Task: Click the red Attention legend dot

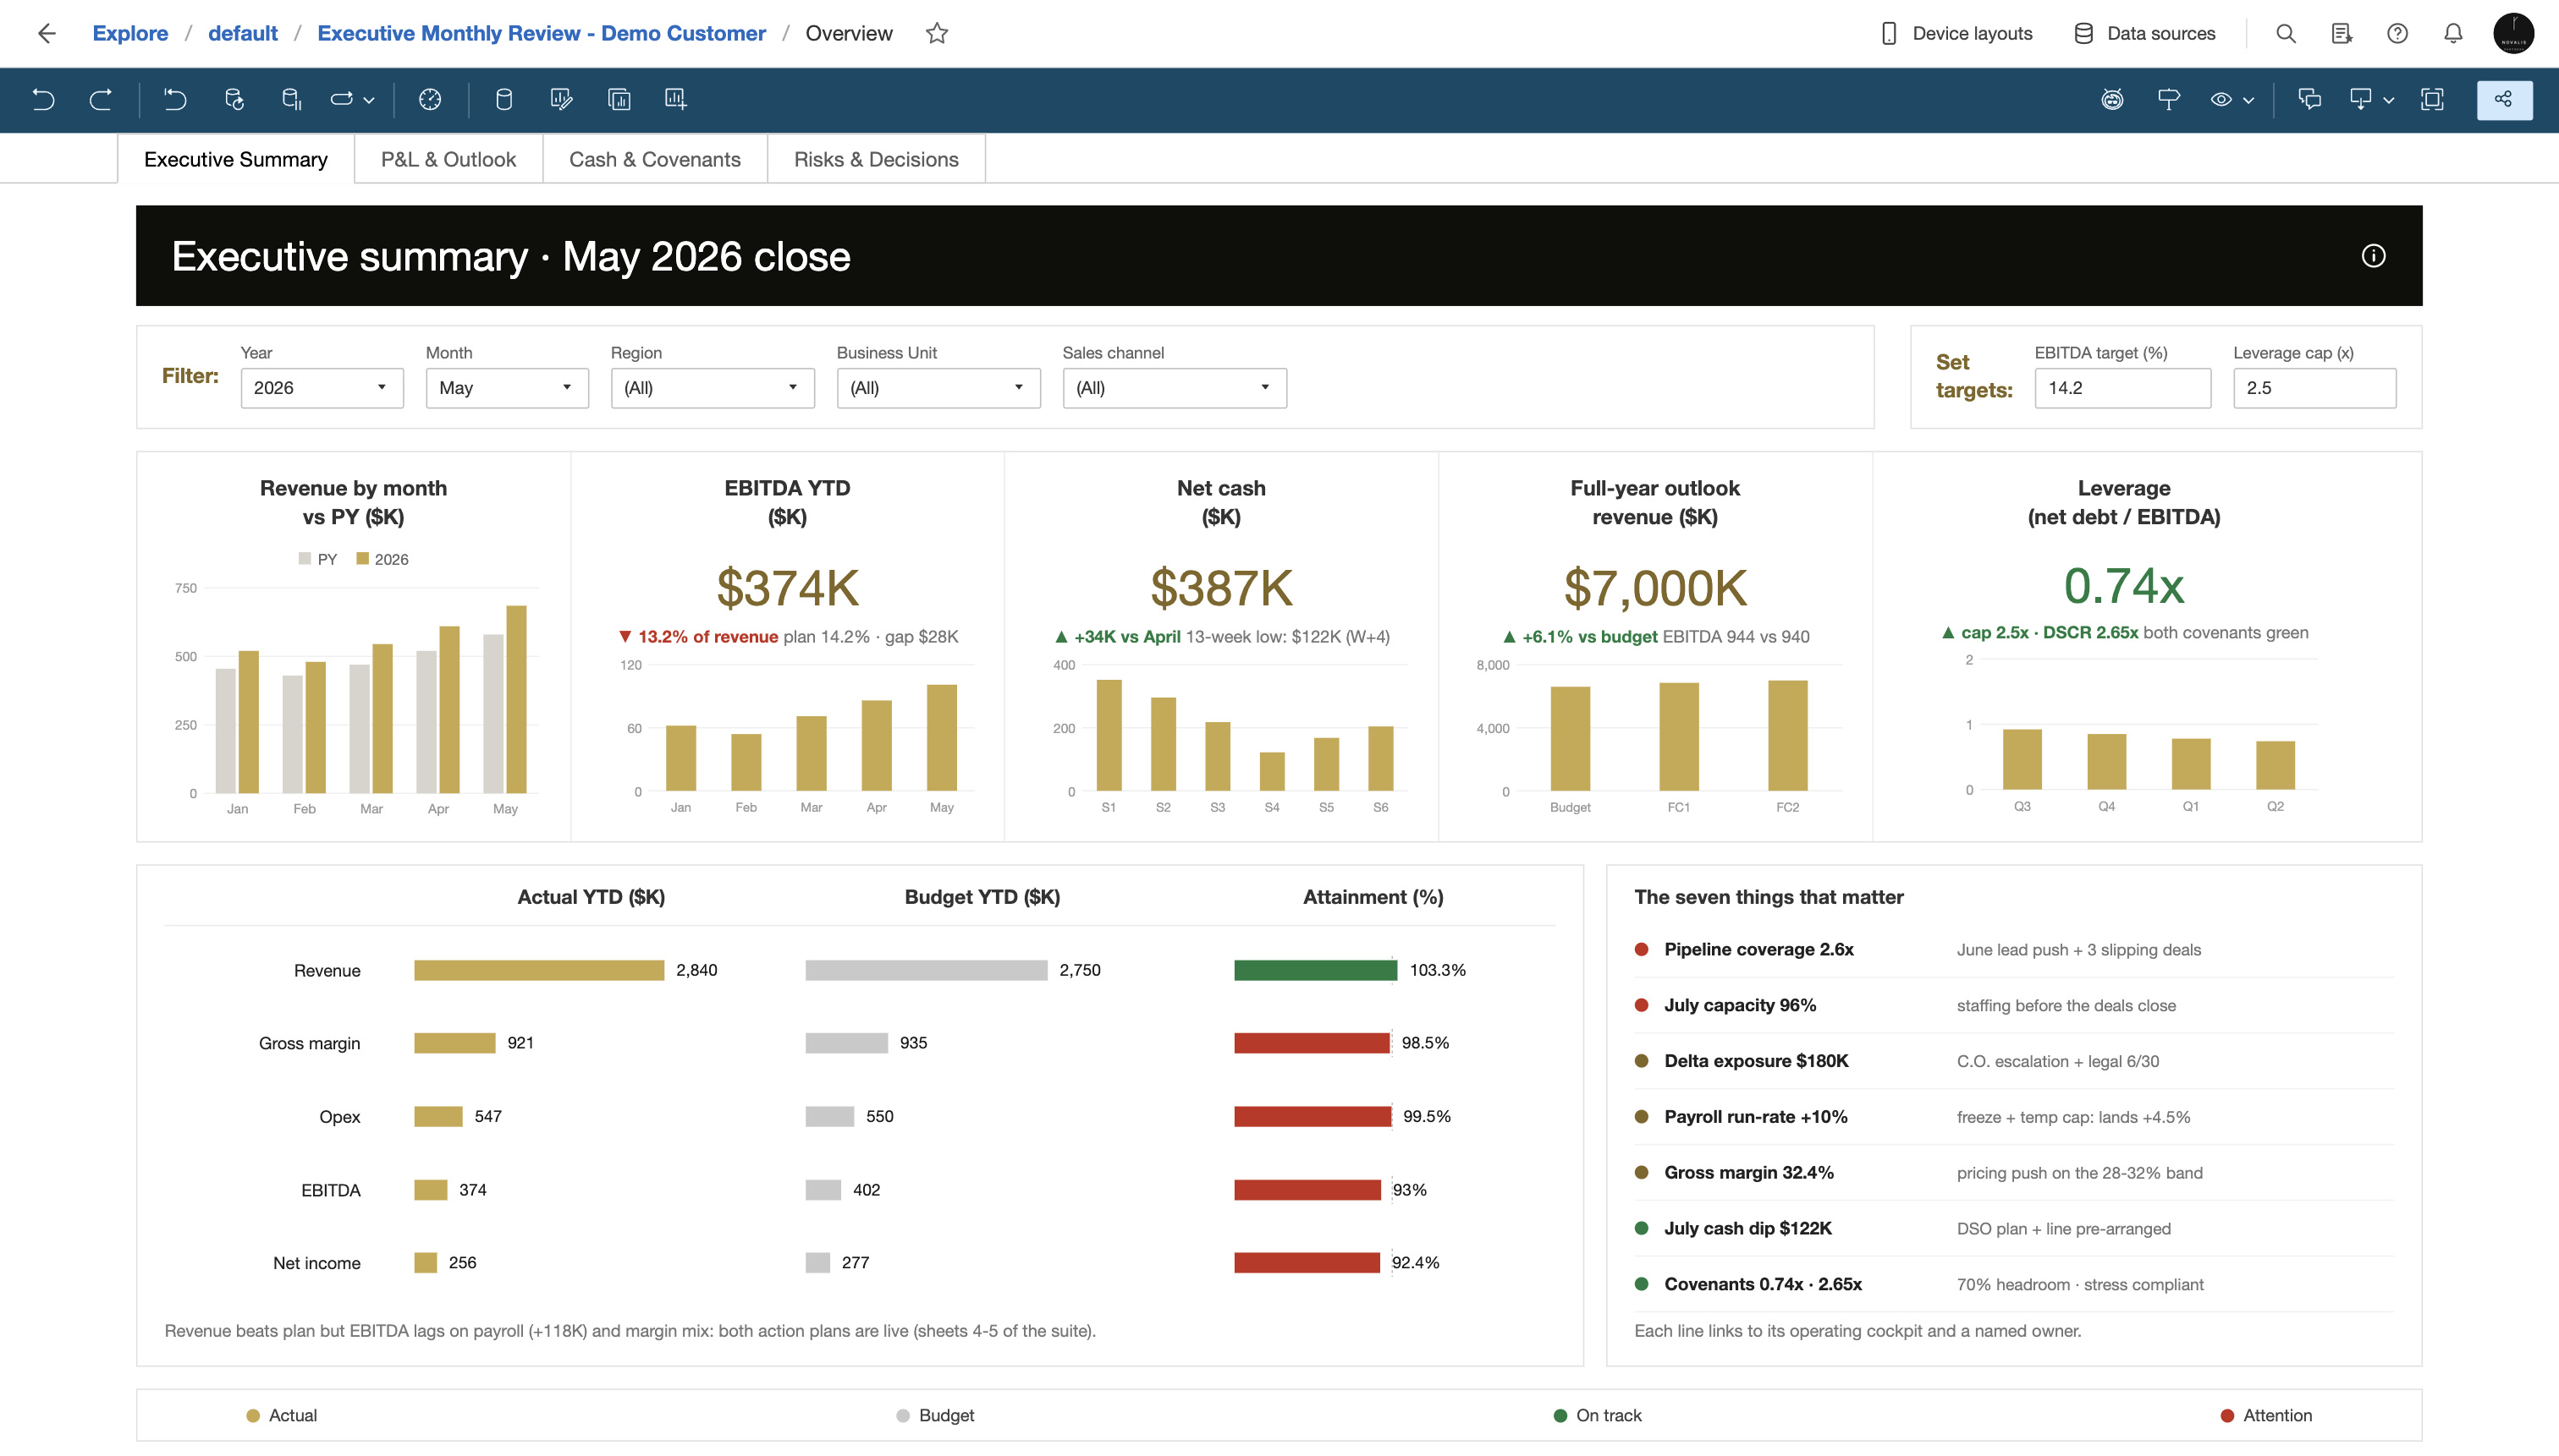Action: pos(2226,1415)
